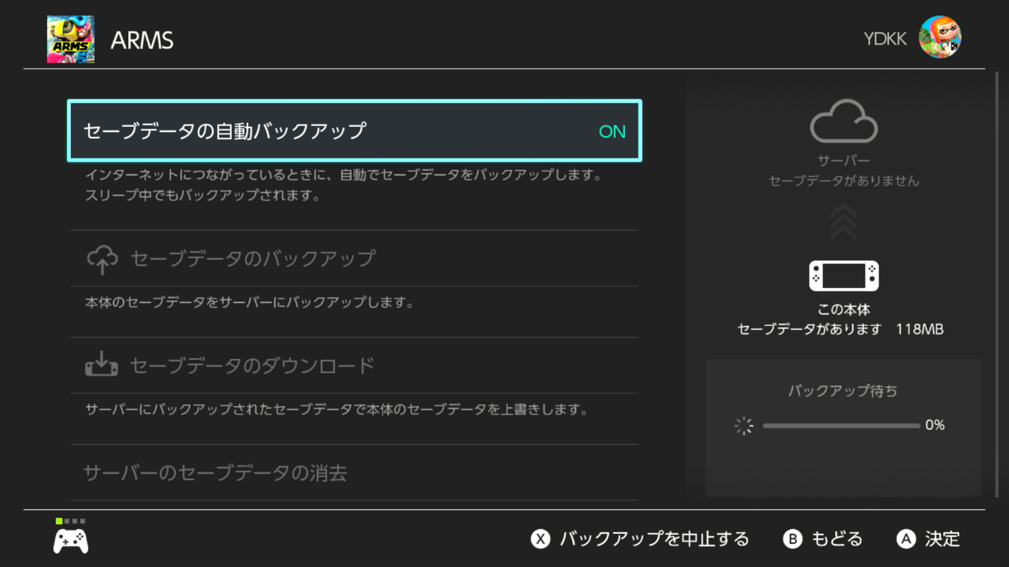The width and height of the screenshot is (1009, 567).
Task: Click the X button icon
Action: (x=540, y=539)
